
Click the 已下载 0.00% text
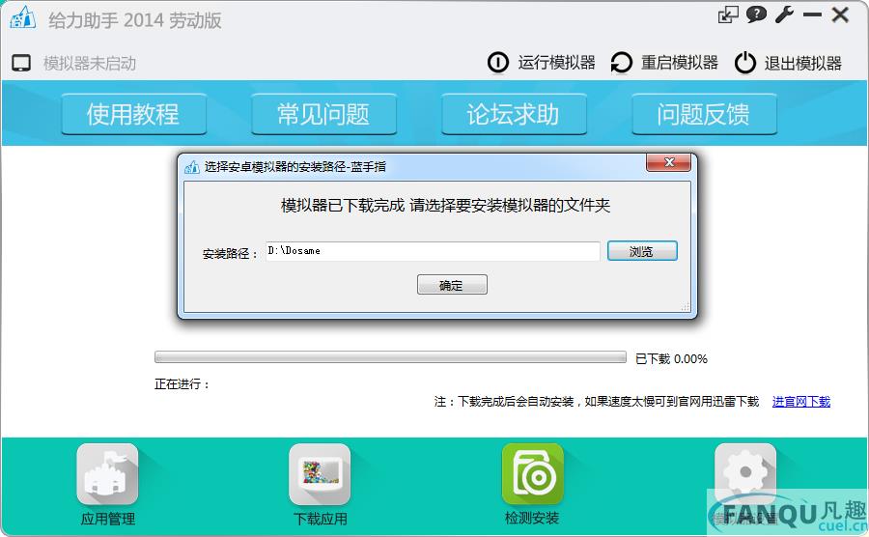[671, 359]
